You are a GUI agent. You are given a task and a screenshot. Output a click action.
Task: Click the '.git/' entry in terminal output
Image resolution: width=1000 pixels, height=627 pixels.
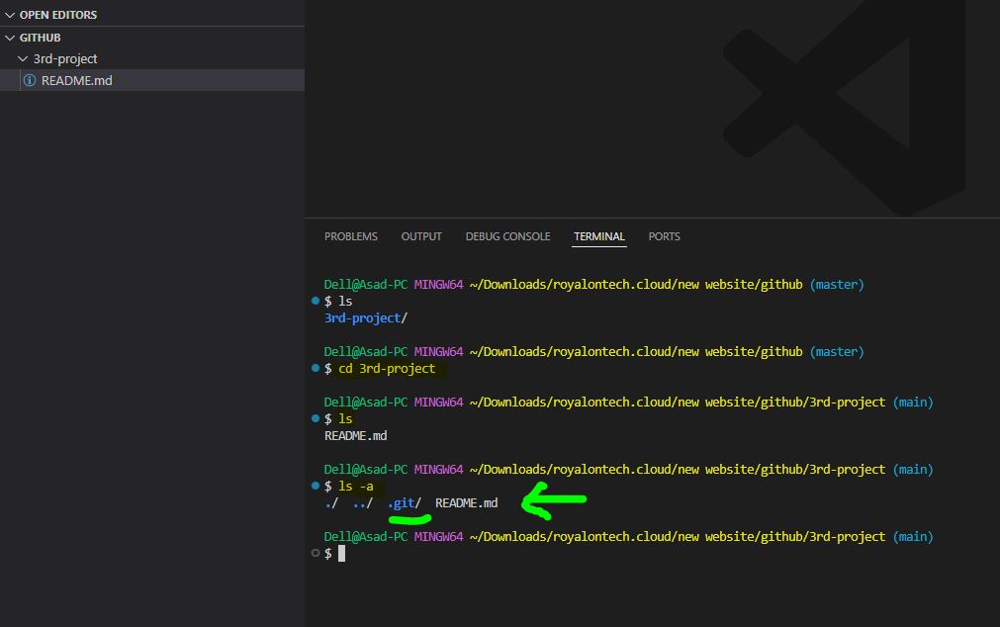click(x=405, y=502)
